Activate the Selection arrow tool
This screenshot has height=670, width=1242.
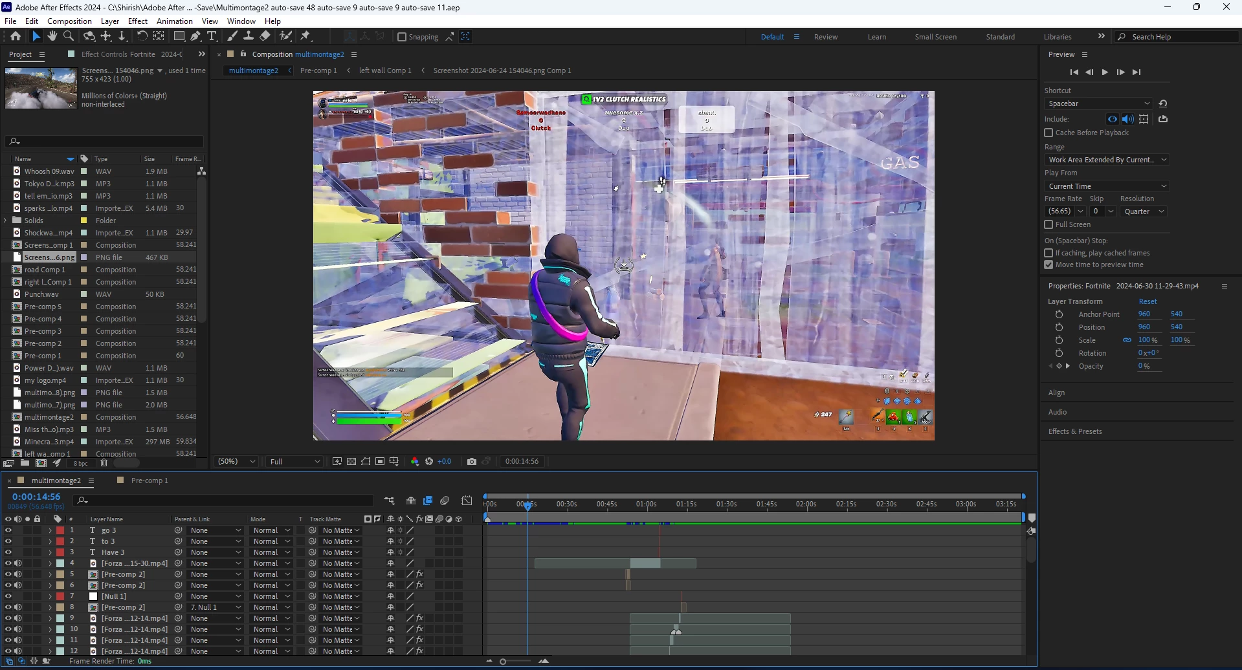pos(36,36)
